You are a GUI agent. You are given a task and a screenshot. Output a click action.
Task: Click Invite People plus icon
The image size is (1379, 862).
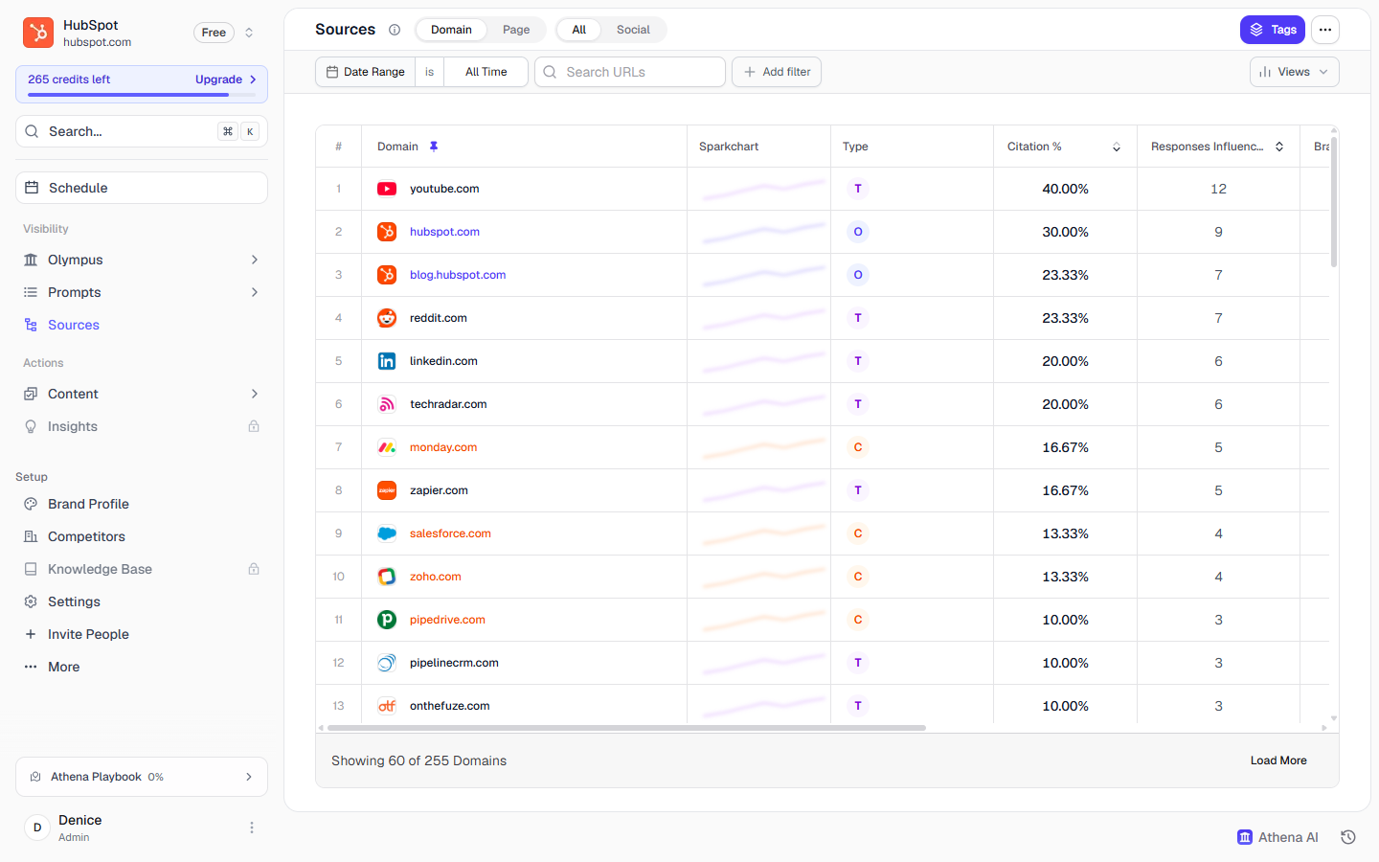point(31,634)
